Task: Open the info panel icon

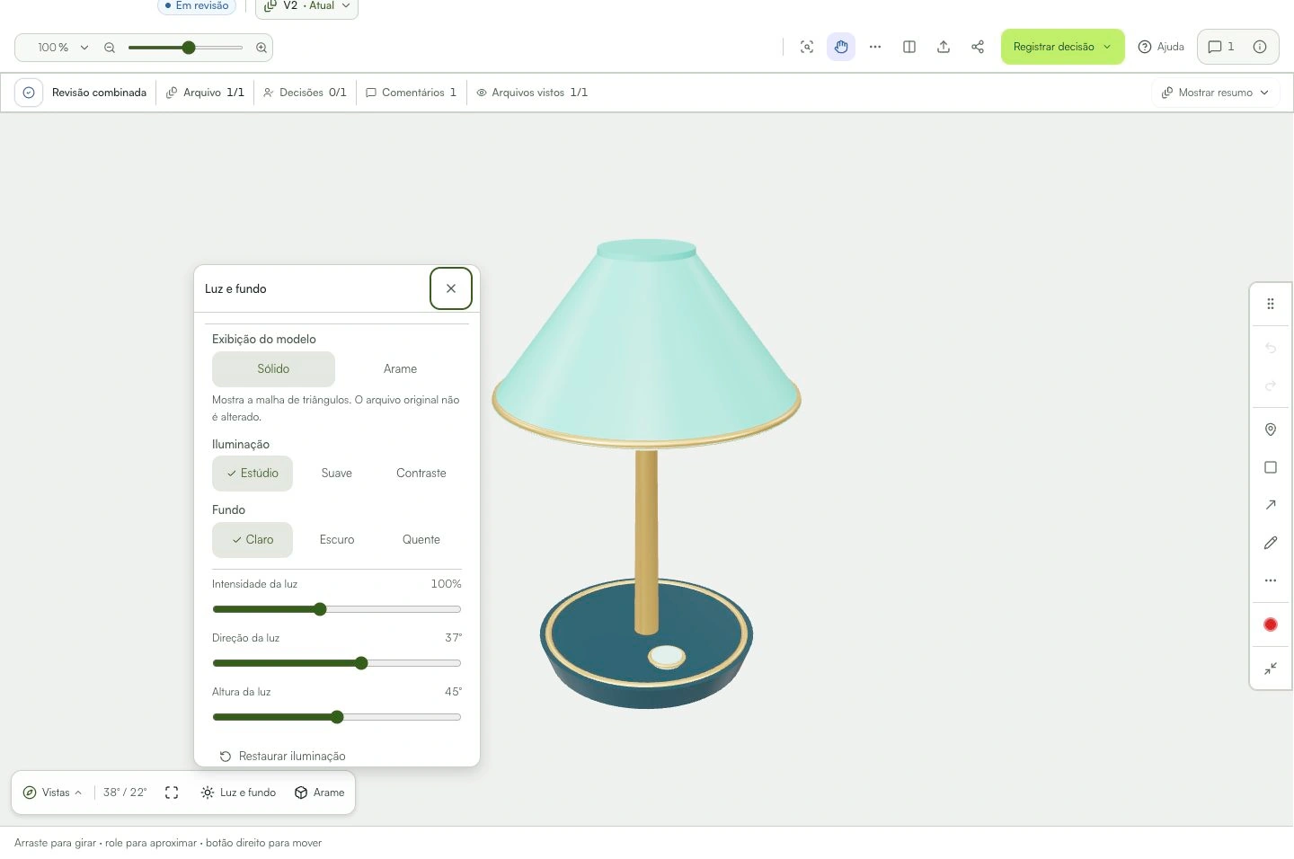Action: pyautogui.click(x=1260, y=47)
